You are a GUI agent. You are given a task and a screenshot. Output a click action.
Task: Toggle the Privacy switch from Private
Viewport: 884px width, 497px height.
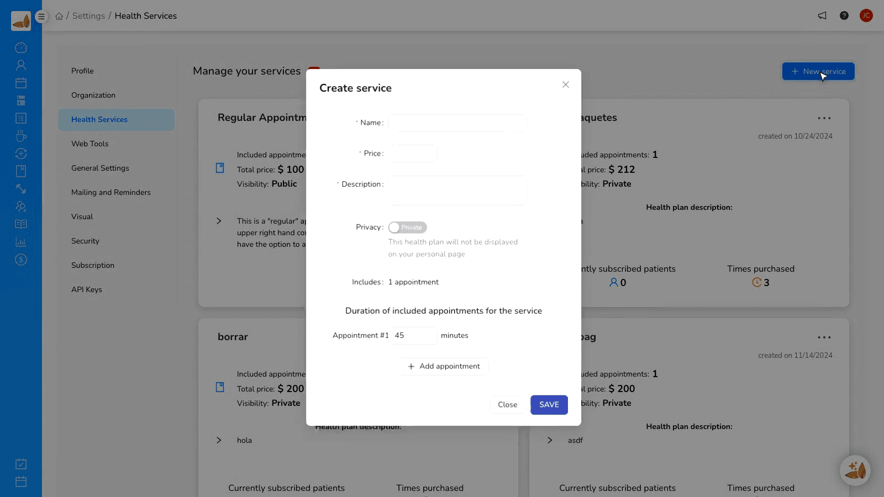(408, 228)
